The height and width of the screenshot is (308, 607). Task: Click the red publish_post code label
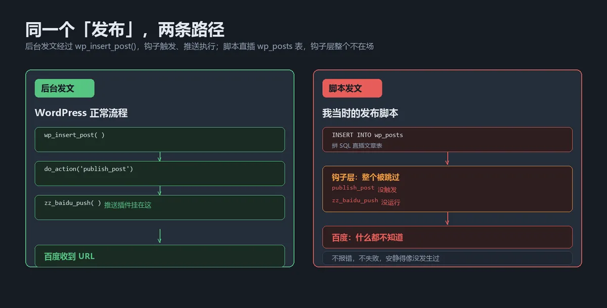tap(353, 188)
